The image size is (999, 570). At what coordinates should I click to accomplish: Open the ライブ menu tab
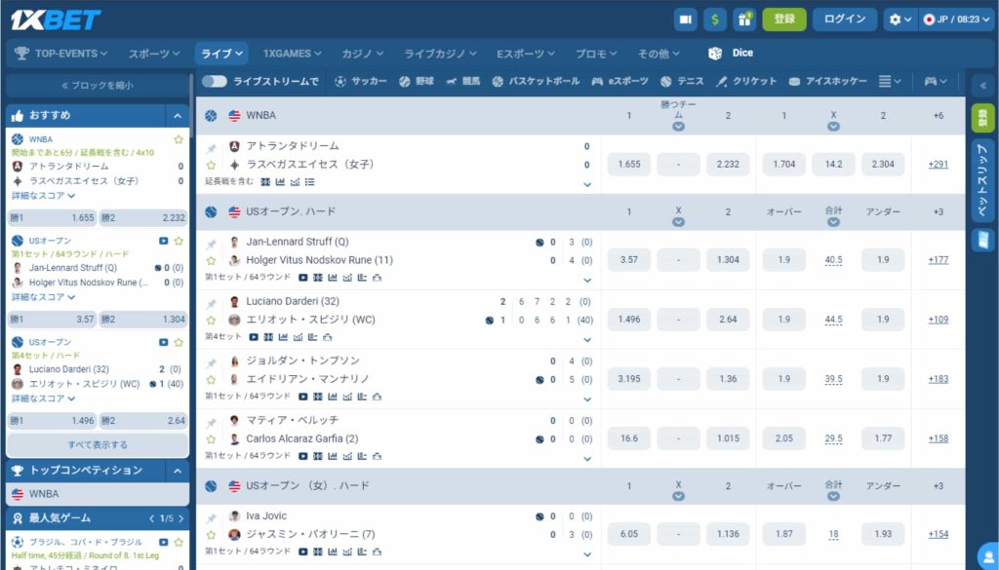[221, 54]
